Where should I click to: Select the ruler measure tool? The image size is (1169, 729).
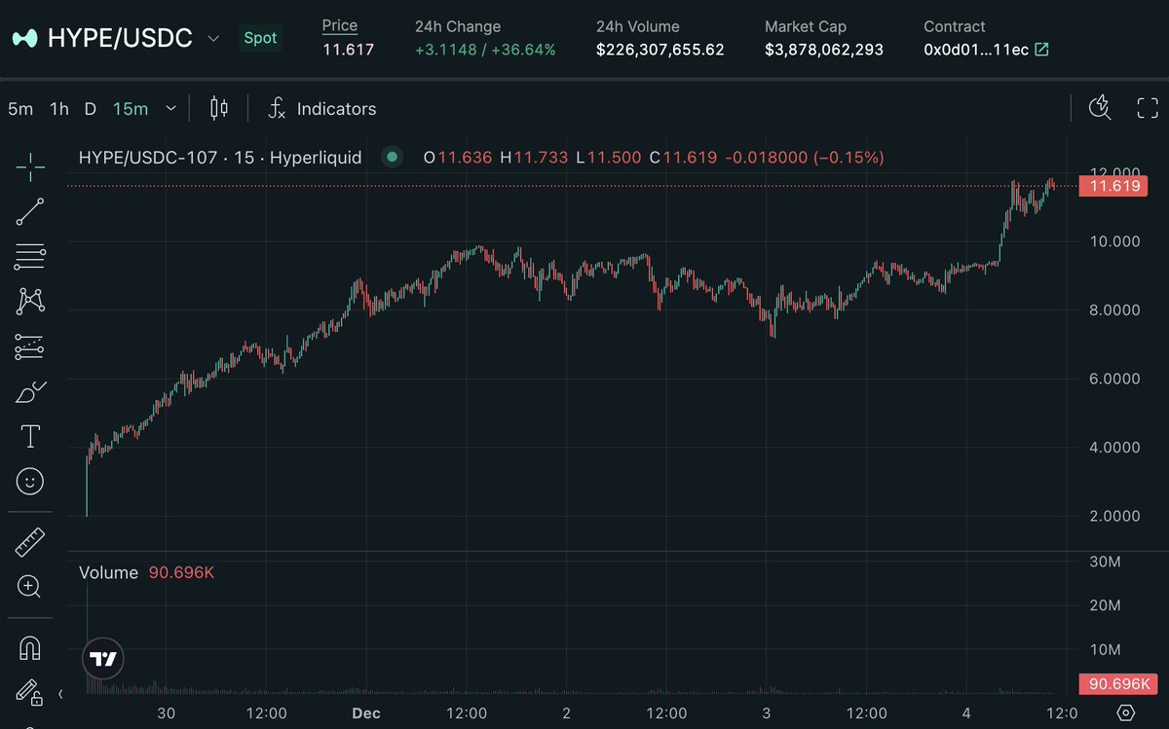(30, 542)
